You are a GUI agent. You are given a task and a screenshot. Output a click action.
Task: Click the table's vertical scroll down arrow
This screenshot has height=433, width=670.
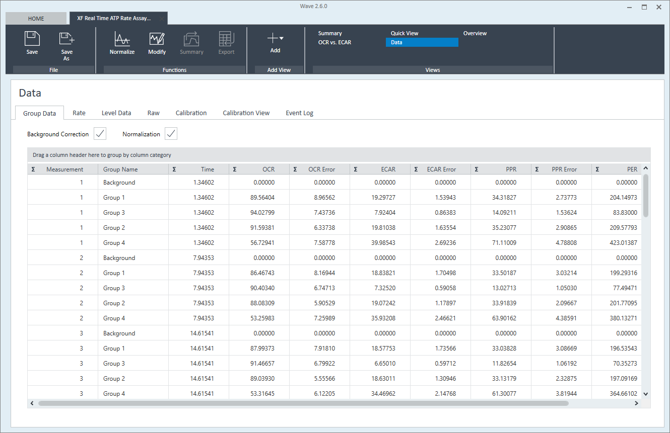(x=646, y=394)
